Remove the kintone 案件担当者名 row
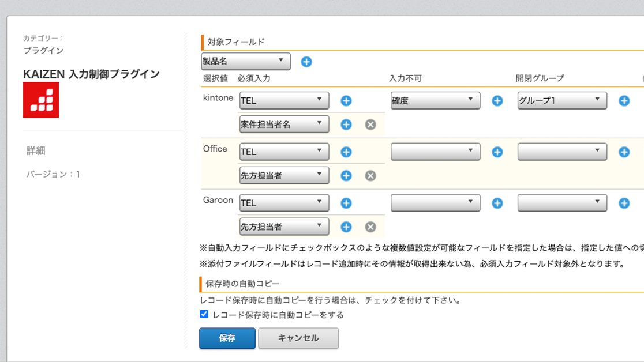 [x=370, y=125]
